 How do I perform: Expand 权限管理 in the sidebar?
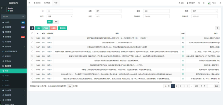click(13, 32)
